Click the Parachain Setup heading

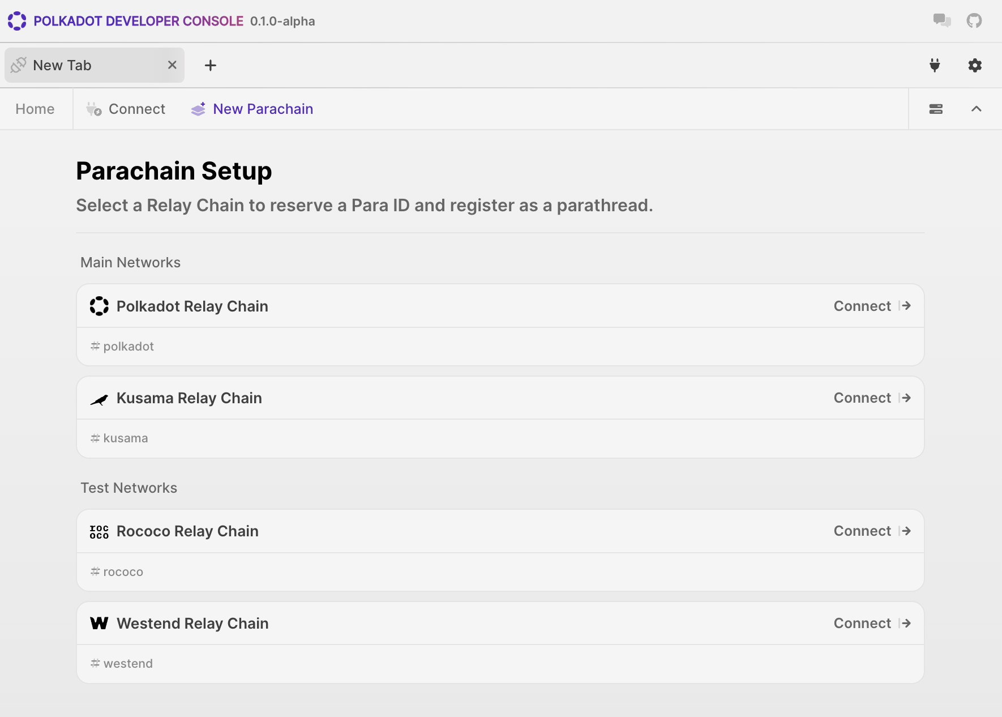point(174,171)
